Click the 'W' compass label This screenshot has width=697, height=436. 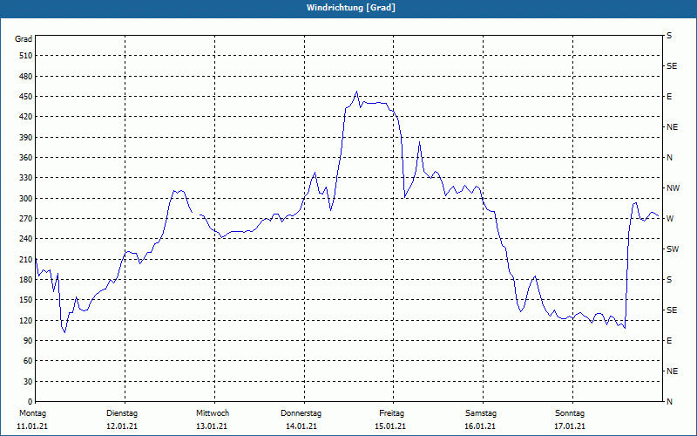(670, 219)
